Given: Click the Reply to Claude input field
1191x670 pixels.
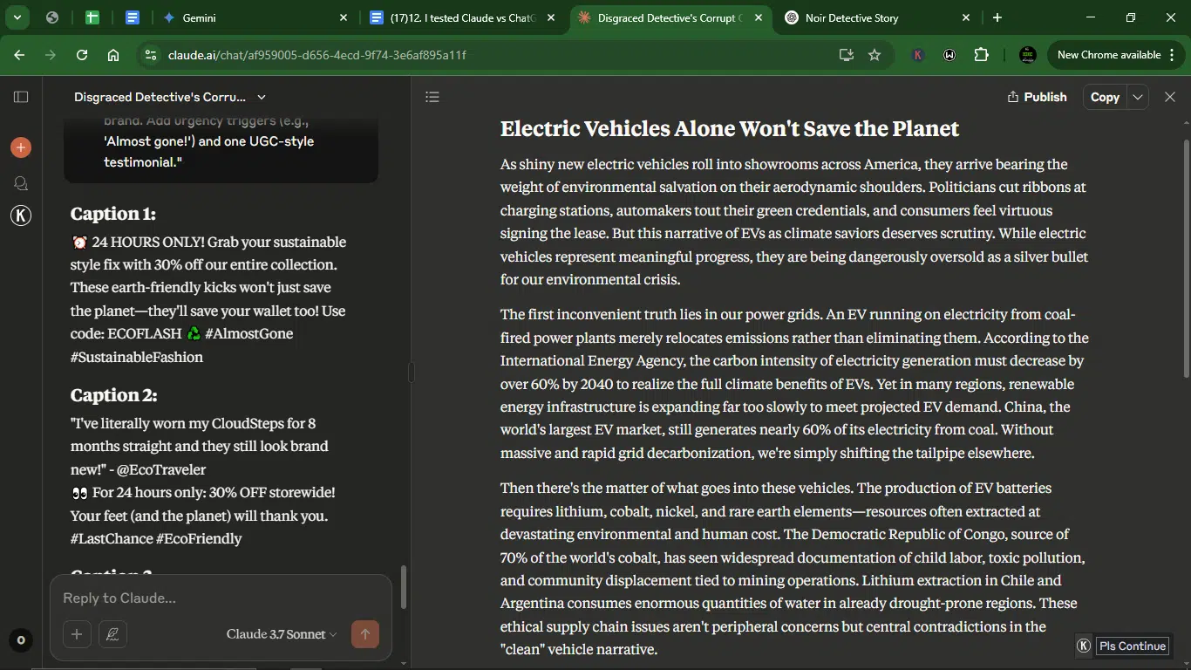Looking at the screenshot, I should (x=221, y=598).
